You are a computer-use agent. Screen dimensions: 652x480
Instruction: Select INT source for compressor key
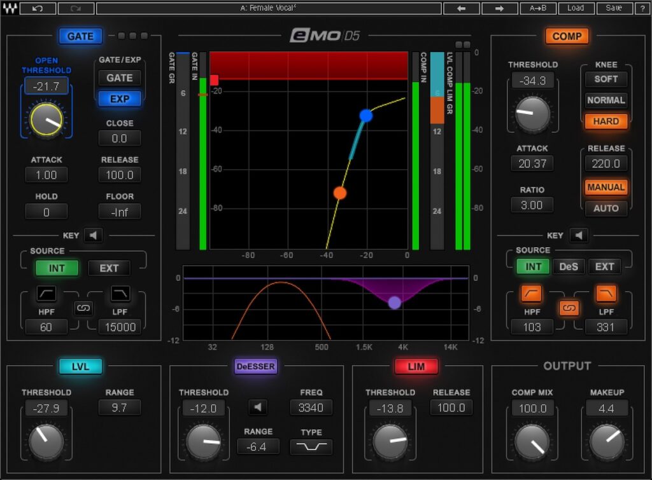[533, 266]
